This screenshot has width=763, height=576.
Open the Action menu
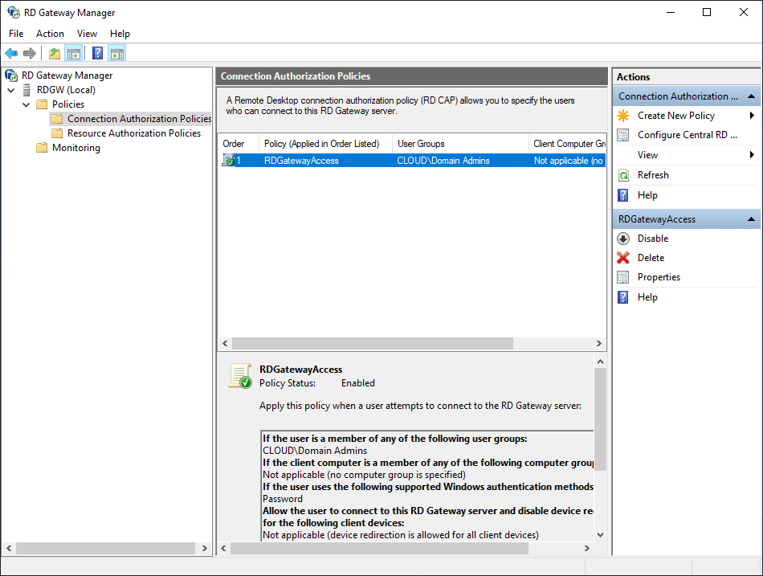pyautogui.click(x=50, y=34)
